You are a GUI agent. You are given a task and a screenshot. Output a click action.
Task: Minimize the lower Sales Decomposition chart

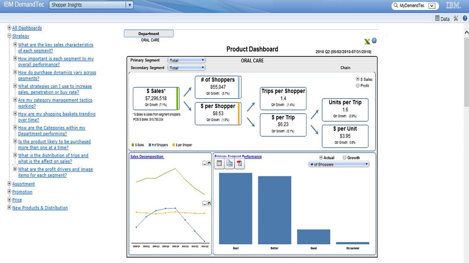(x=204, y=203)
